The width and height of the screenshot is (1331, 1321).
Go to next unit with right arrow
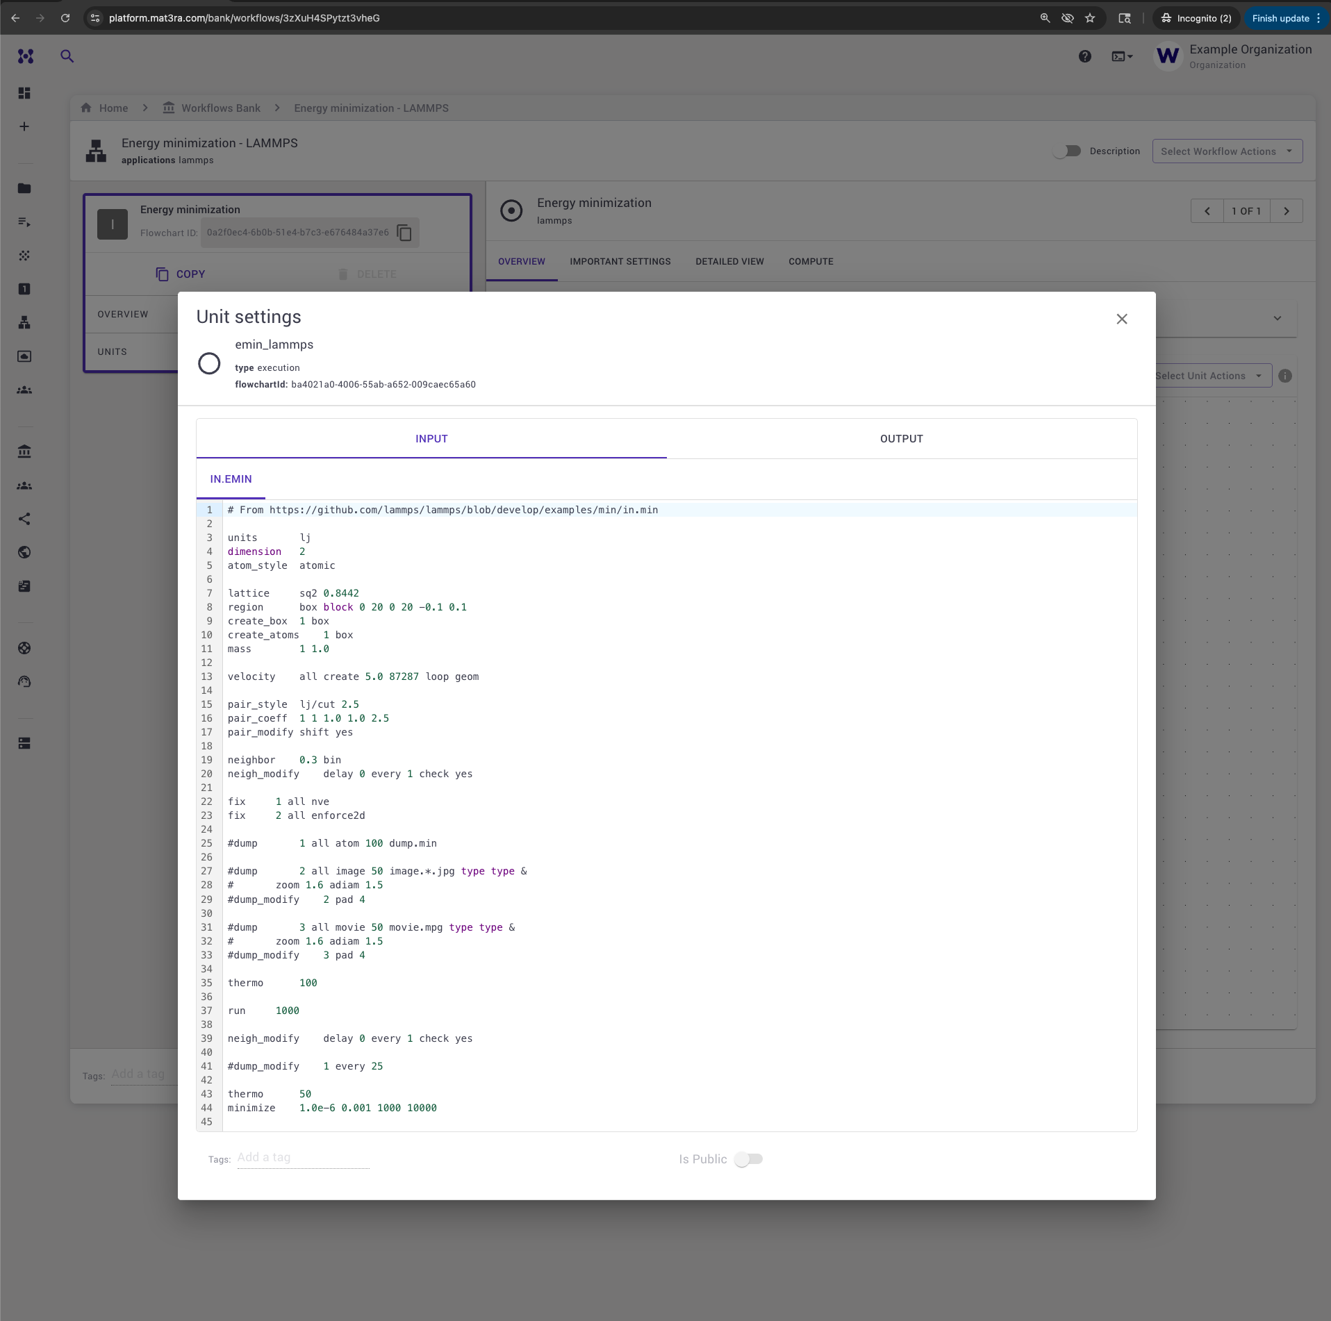(x=1287, y=211)
